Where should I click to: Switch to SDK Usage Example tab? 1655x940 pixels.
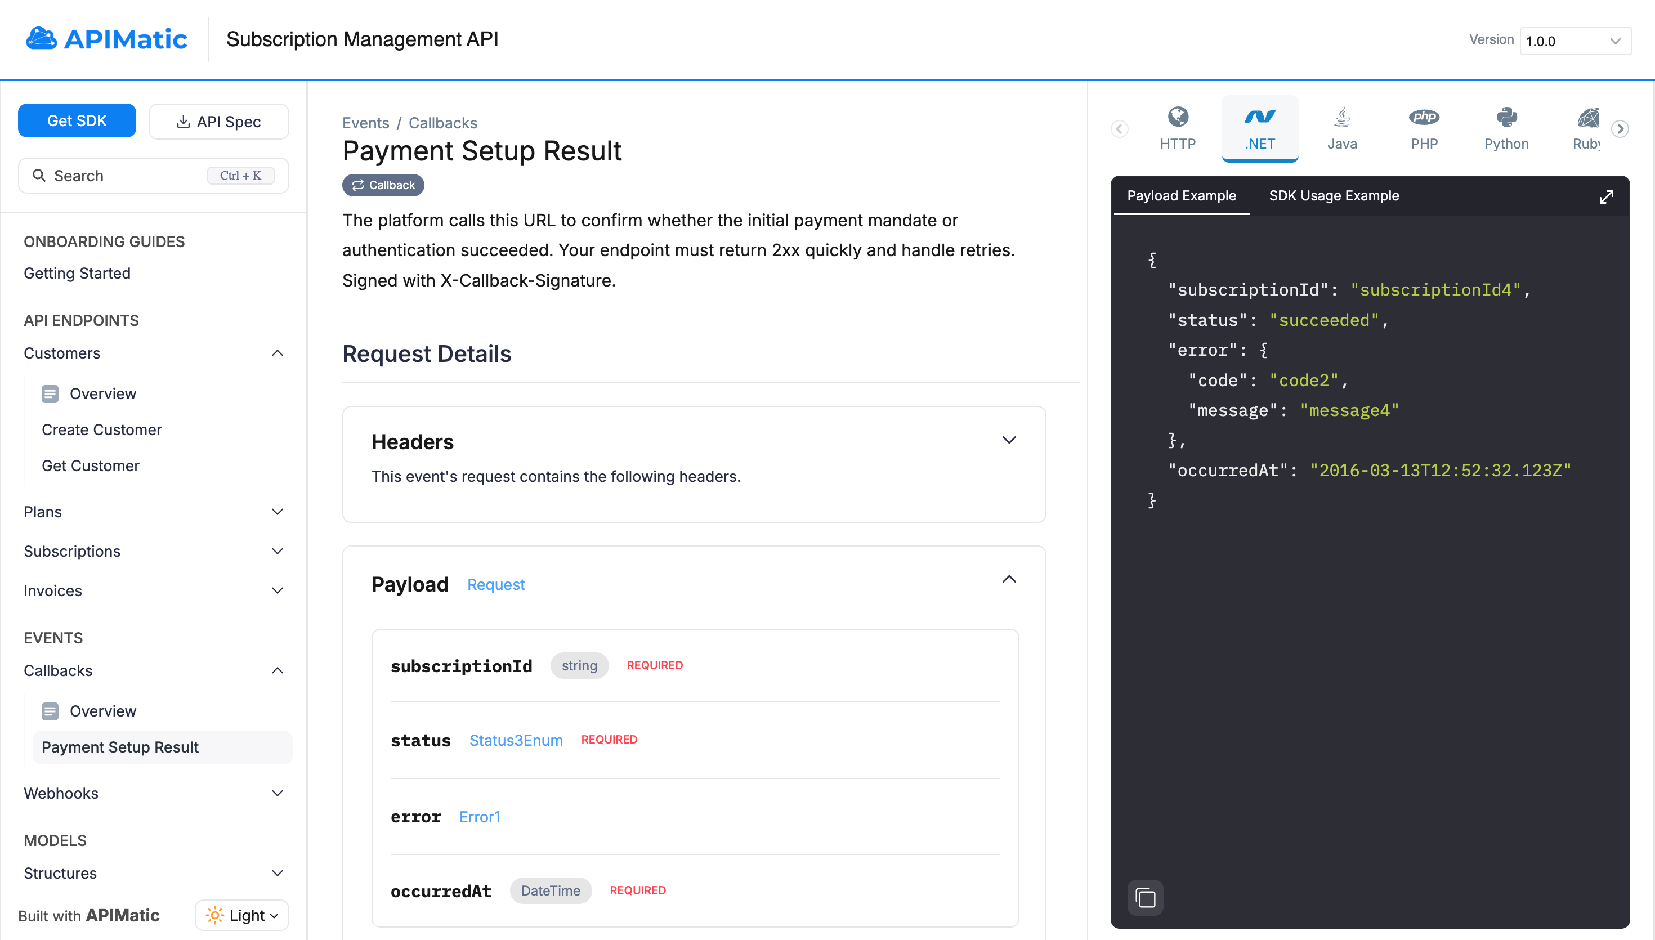(x=1334, y=196)
